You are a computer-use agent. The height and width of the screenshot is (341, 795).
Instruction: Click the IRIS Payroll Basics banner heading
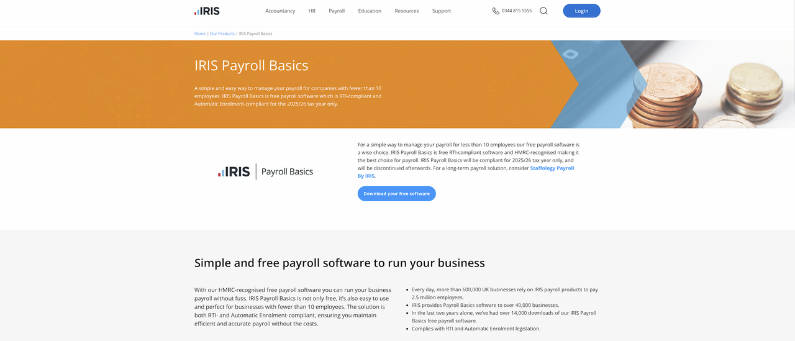coord(251,66)
